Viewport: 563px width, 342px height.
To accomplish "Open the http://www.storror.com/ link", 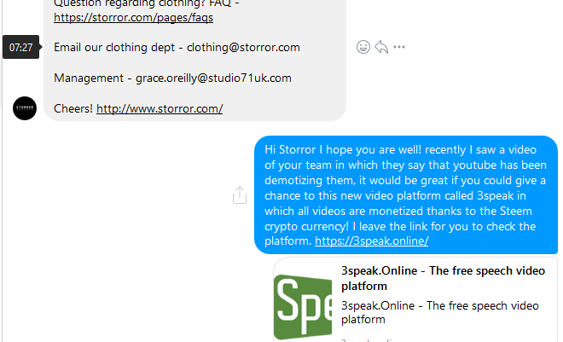I will (160, 108).
